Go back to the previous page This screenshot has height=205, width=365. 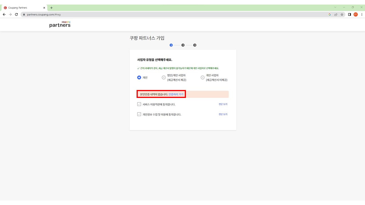click(x=4, y=15)
